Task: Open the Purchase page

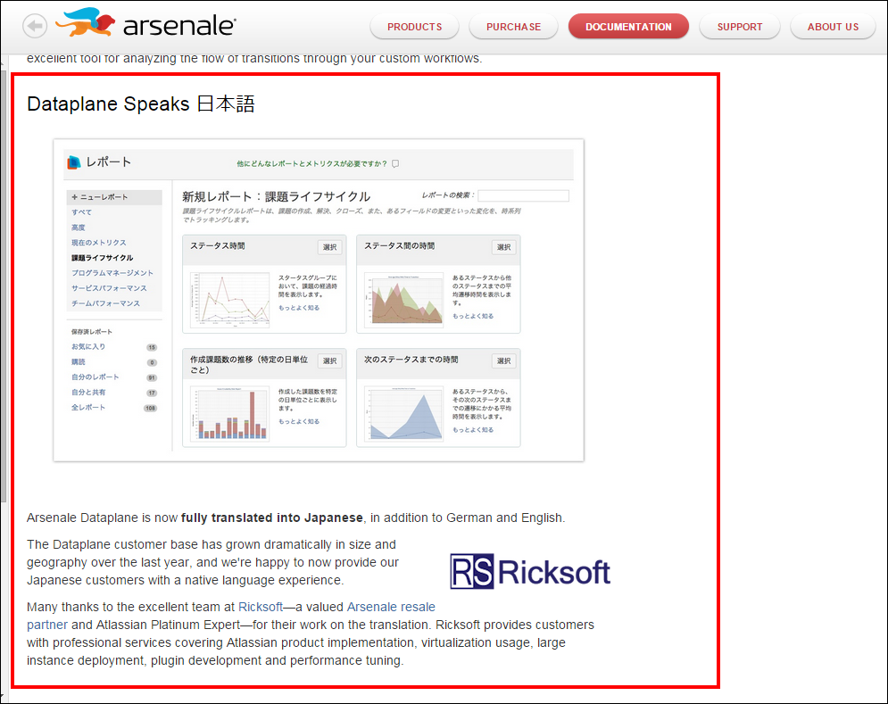Action: pos(513,27)
